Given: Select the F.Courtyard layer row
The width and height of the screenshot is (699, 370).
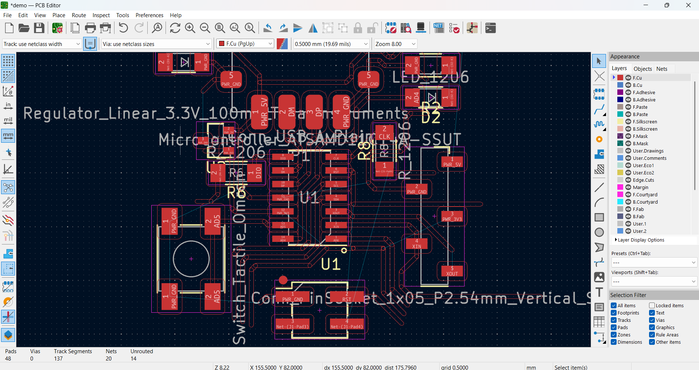Looking at the screenshot, I should 651,194.
